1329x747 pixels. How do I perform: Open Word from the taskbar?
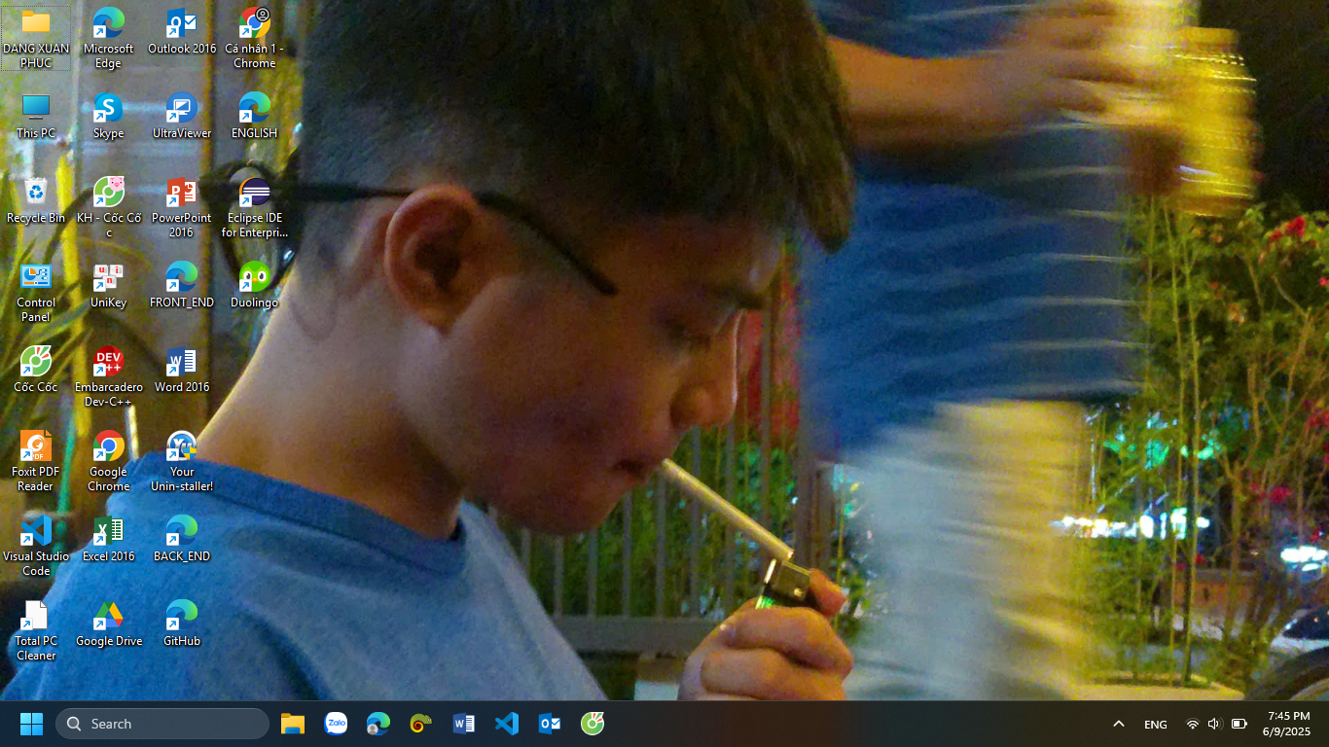pyautogui.click(x=464, y=724)
